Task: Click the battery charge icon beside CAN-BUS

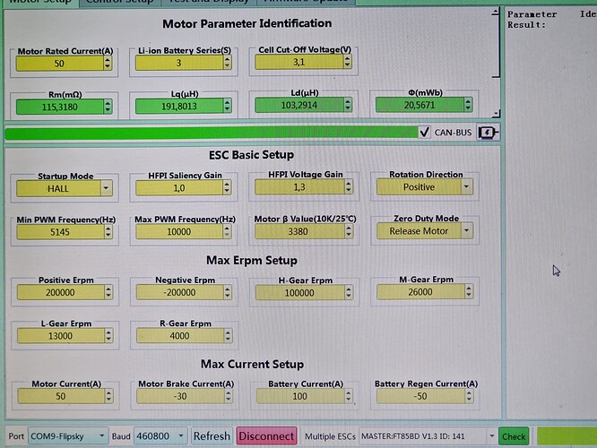Action: pyautogui.click(x=489, y=133)
